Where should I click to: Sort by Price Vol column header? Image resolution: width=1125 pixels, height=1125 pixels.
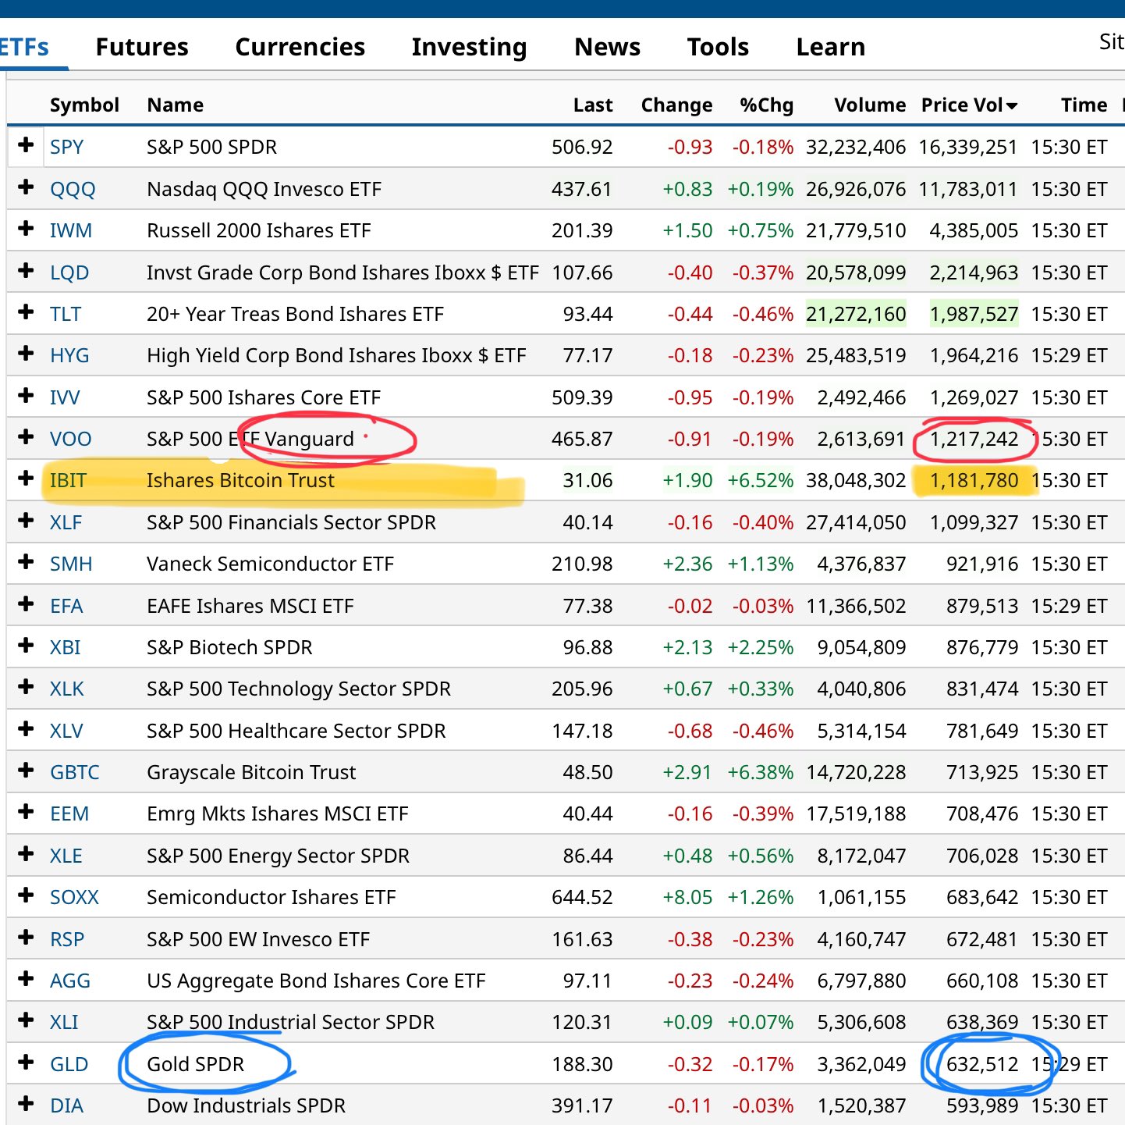point(969,105)
